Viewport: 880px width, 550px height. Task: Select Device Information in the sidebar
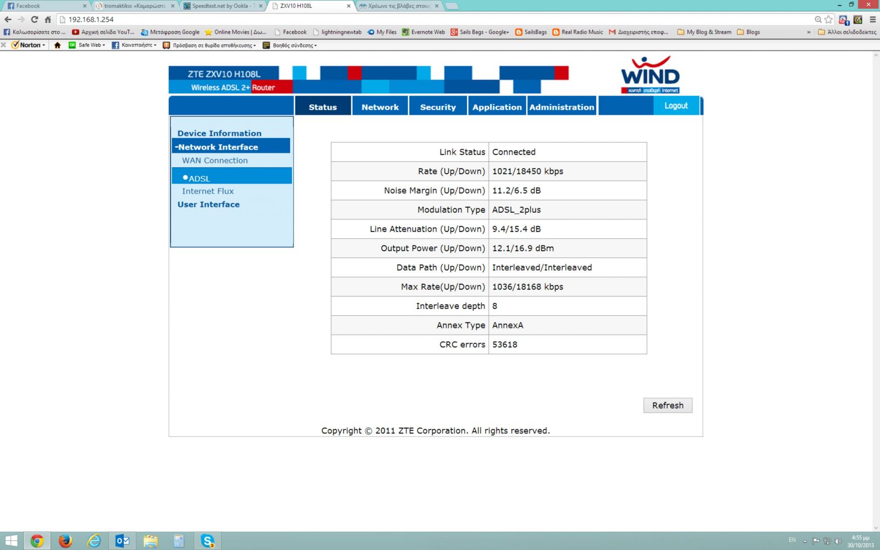pos(219,133)
